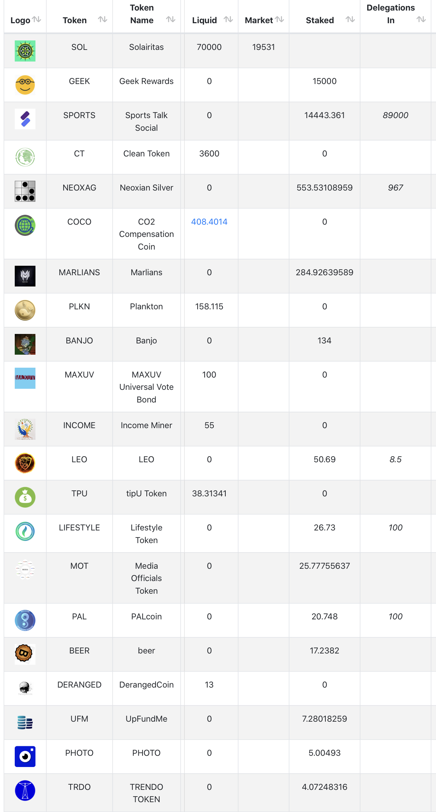The width and height of the screenshot is (436, 812).
Task: Sort table by Delegations In column
Action: click(421, 20)
